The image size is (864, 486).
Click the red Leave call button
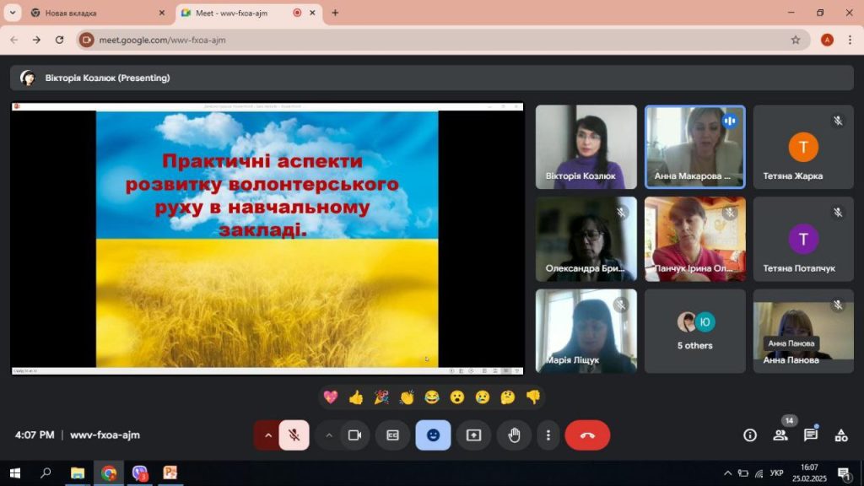pos(587,435)
